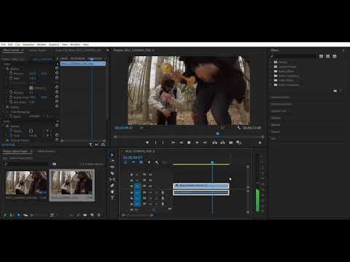The image size is (350, 262).
Task: Open the Program monitor settings wrench
Action: [x=239, y=127]
